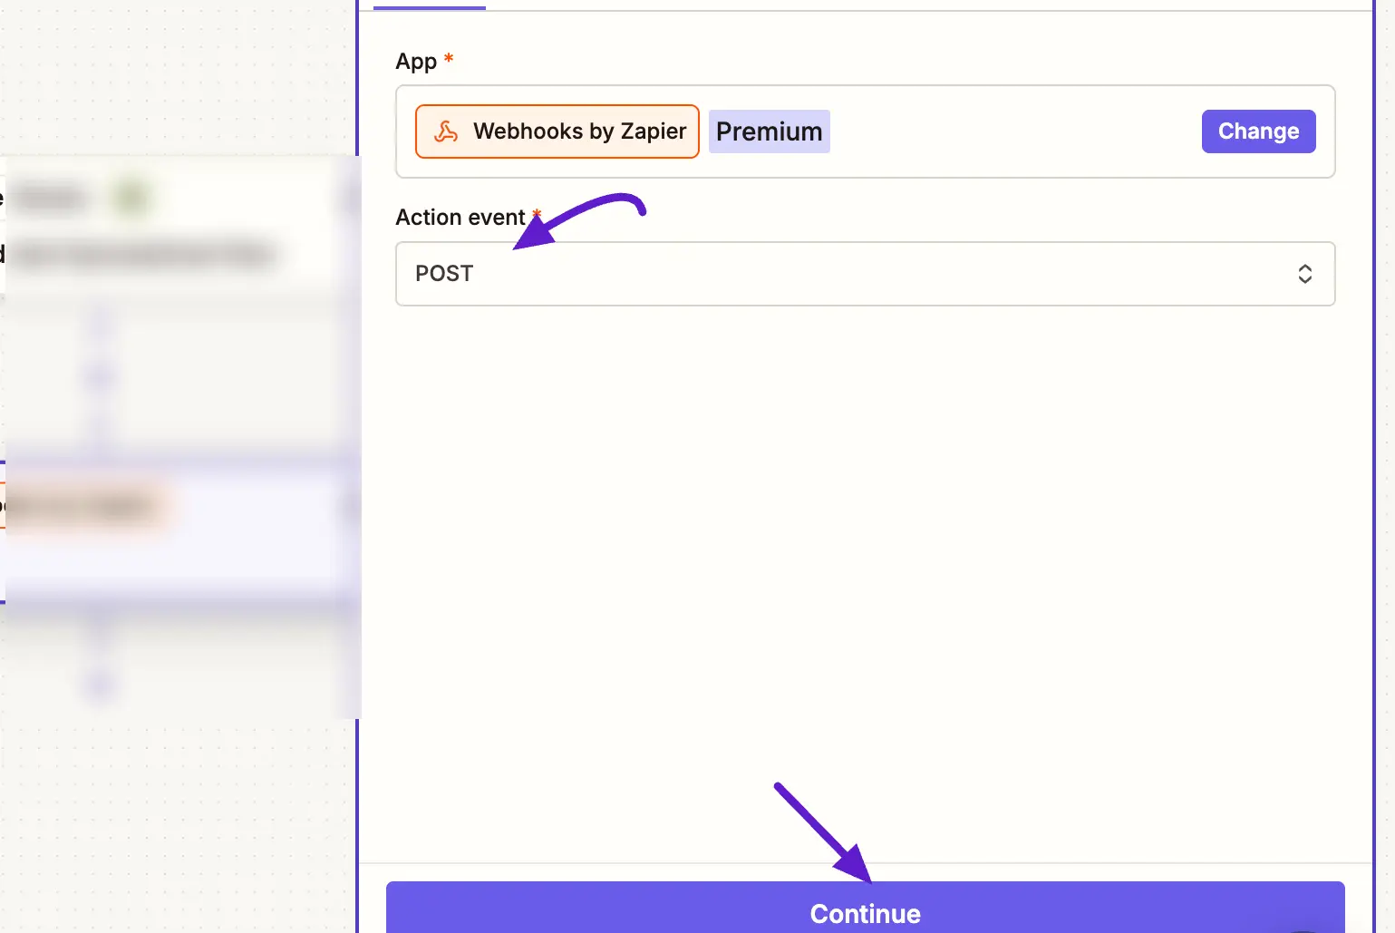Click the Premium badge
Viewport: 1395px width, 933px height.
click(x=769, y=131)
